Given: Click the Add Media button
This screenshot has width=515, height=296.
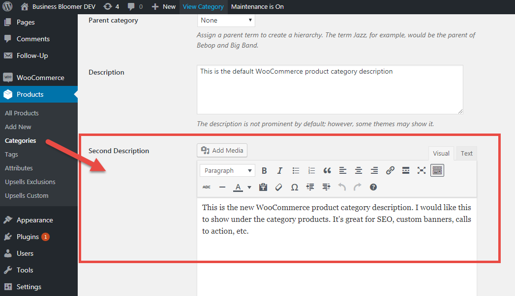Looking at the screenshot, I should 222,150.
